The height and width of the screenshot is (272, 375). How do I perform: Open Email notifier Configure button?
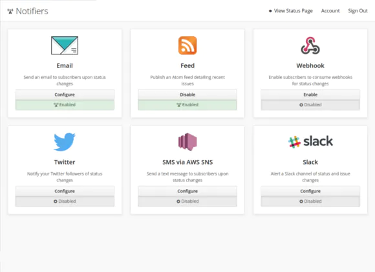(x=65, y=95)
